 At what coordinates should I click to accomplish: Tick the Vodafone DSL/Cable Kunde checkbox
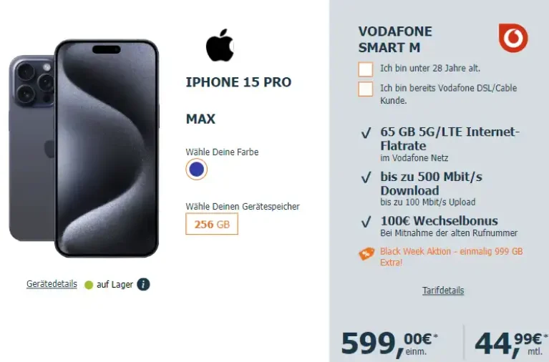[x=366, y=89]
